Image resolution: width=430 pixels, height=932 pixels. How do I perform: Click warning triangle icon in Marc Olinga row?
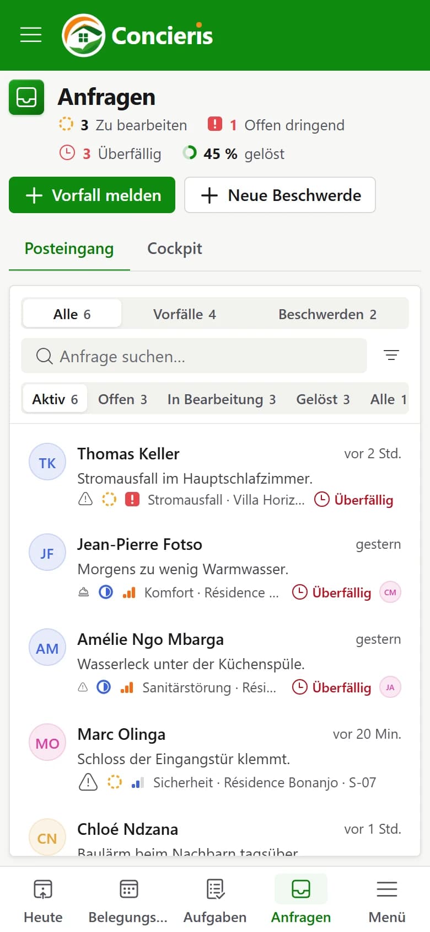[x=88, y=782]
